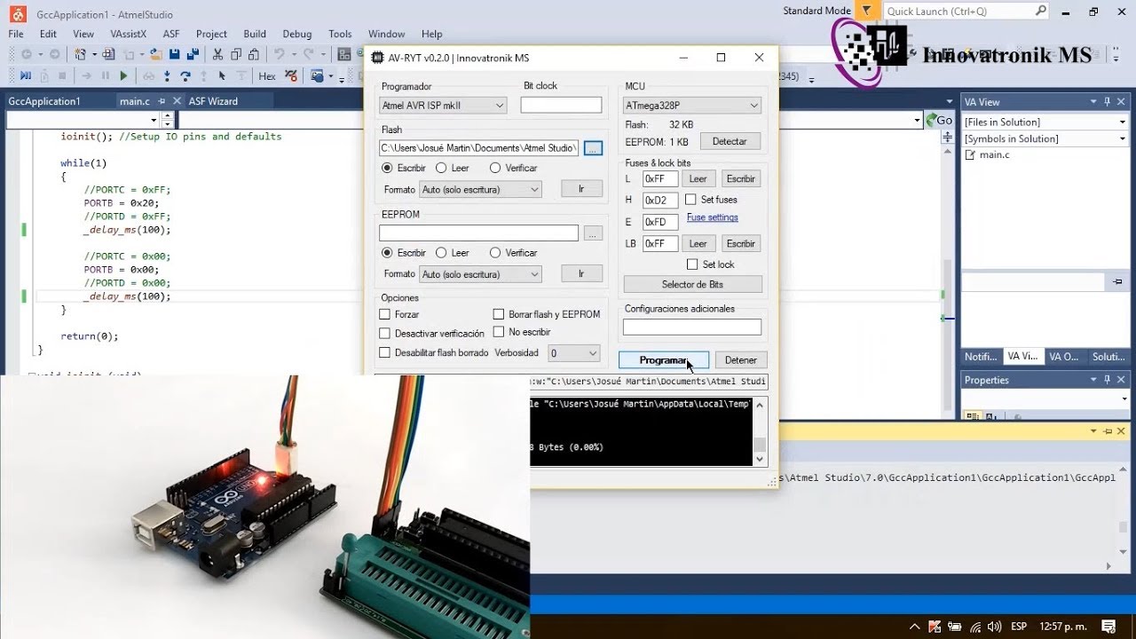Click the New Project toolbar icon
Viewport: 1136px width, 639px height.
80,54
